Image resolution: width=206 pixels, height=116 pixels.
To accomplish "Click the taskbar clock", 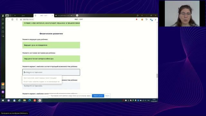I will (154, 100).
